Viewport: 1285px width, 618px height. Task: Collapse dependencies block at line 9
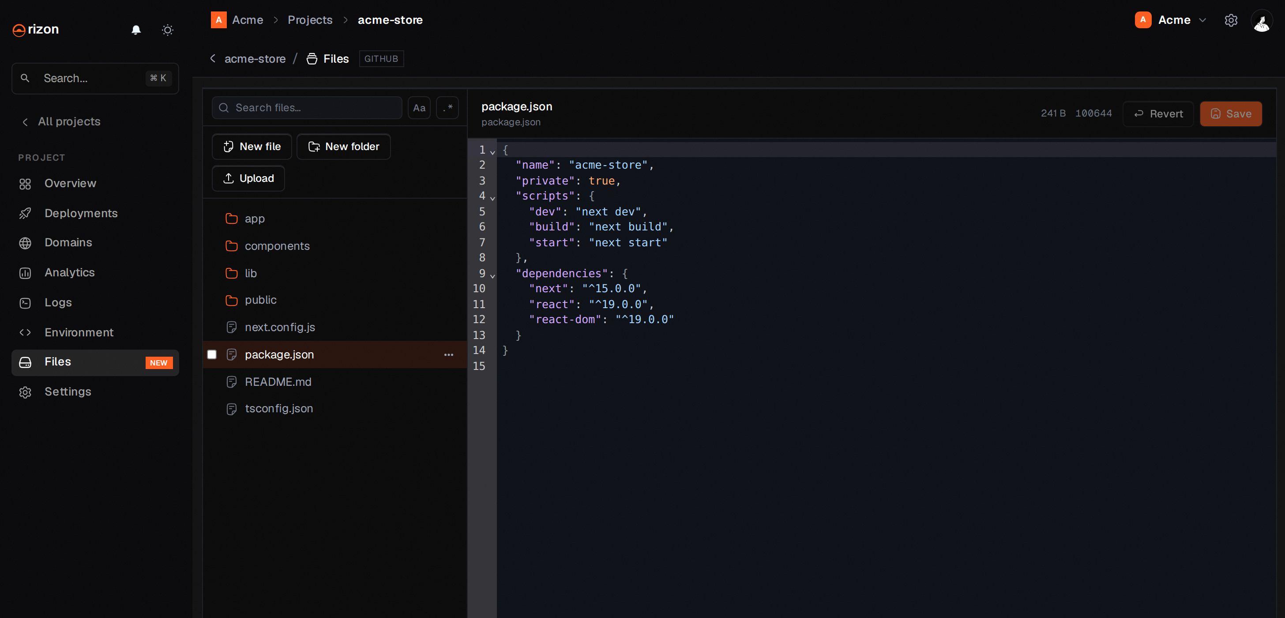click(x=492, y=275)
